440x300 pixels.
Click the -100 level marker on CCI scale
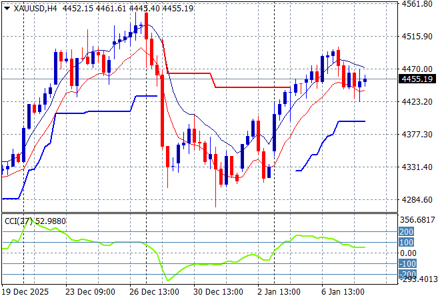[407, 264]
